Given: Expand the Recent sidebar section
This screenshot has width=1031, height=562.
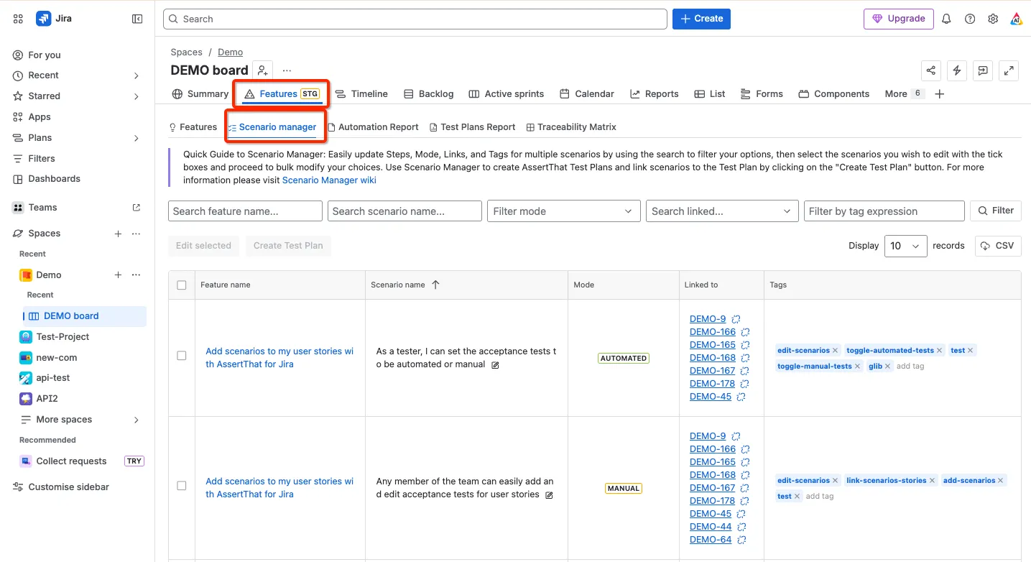Looking at the screenshot, I should [137, 75].
